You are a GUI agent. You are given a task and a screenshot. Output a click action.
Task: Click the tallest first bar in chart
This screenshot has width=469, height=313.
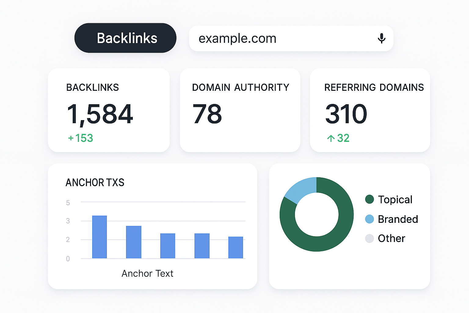(x=100, y=237)
